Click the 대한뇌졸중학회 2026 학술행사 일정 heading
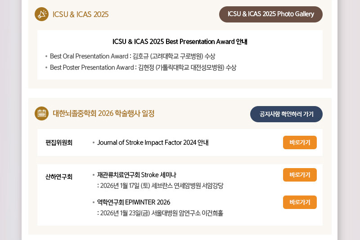 [x=103, y=114]
